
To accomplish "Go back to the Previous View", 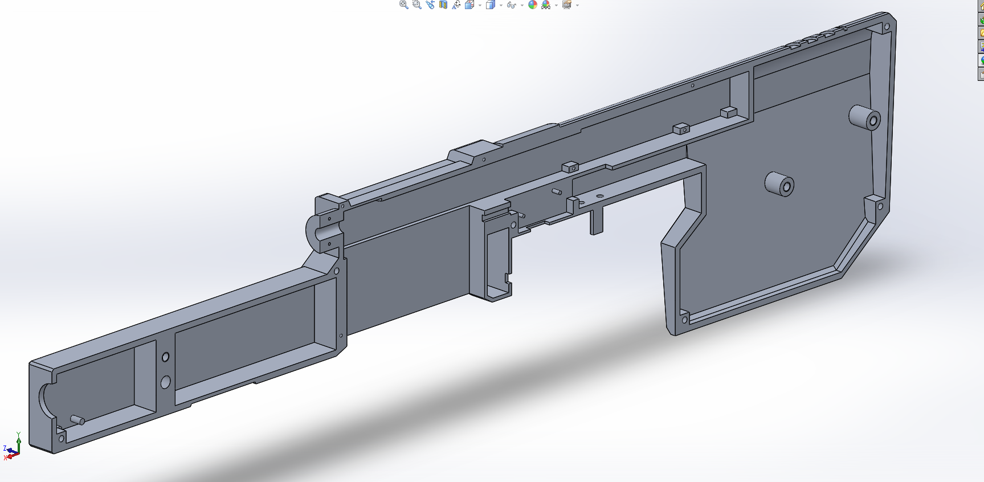I will click(430, 5).
